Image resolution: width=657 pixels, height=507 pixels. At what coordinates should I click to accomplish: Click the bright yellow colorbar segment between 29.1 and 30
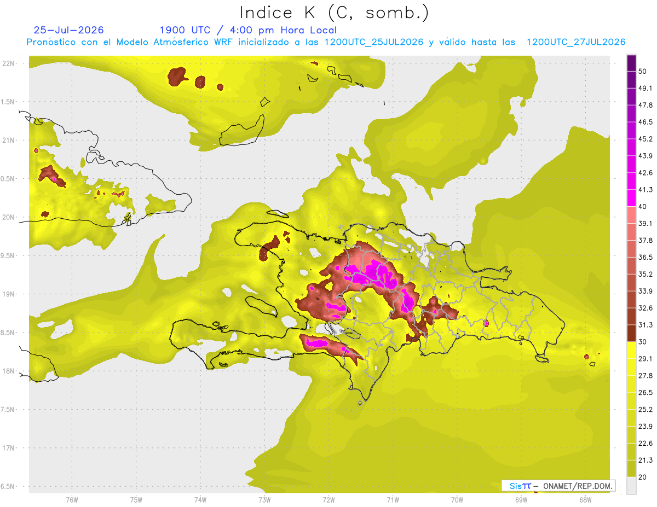click(x=631, y=350)
